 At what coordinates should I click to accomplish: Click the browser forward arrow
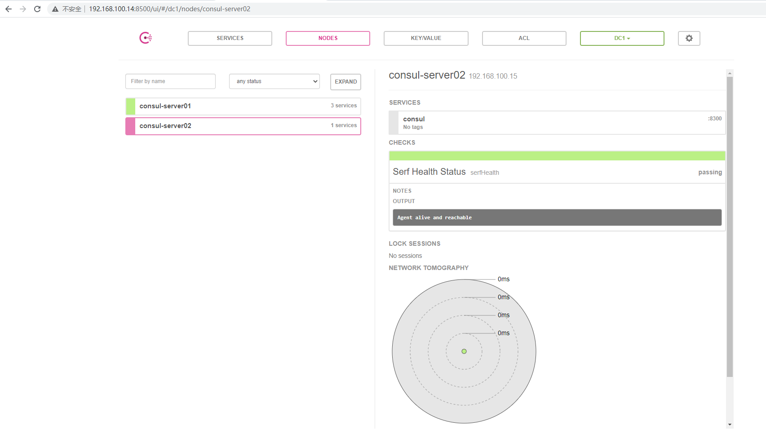tap(23, 9)
